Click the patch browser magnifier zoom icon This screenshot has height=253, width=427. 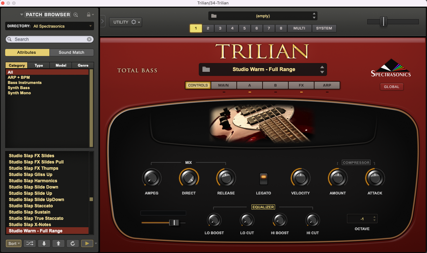pyautogui.click(x=76, y=15)
